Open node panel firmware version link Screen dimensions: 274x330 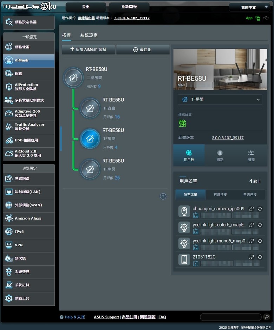click(228, 138)
